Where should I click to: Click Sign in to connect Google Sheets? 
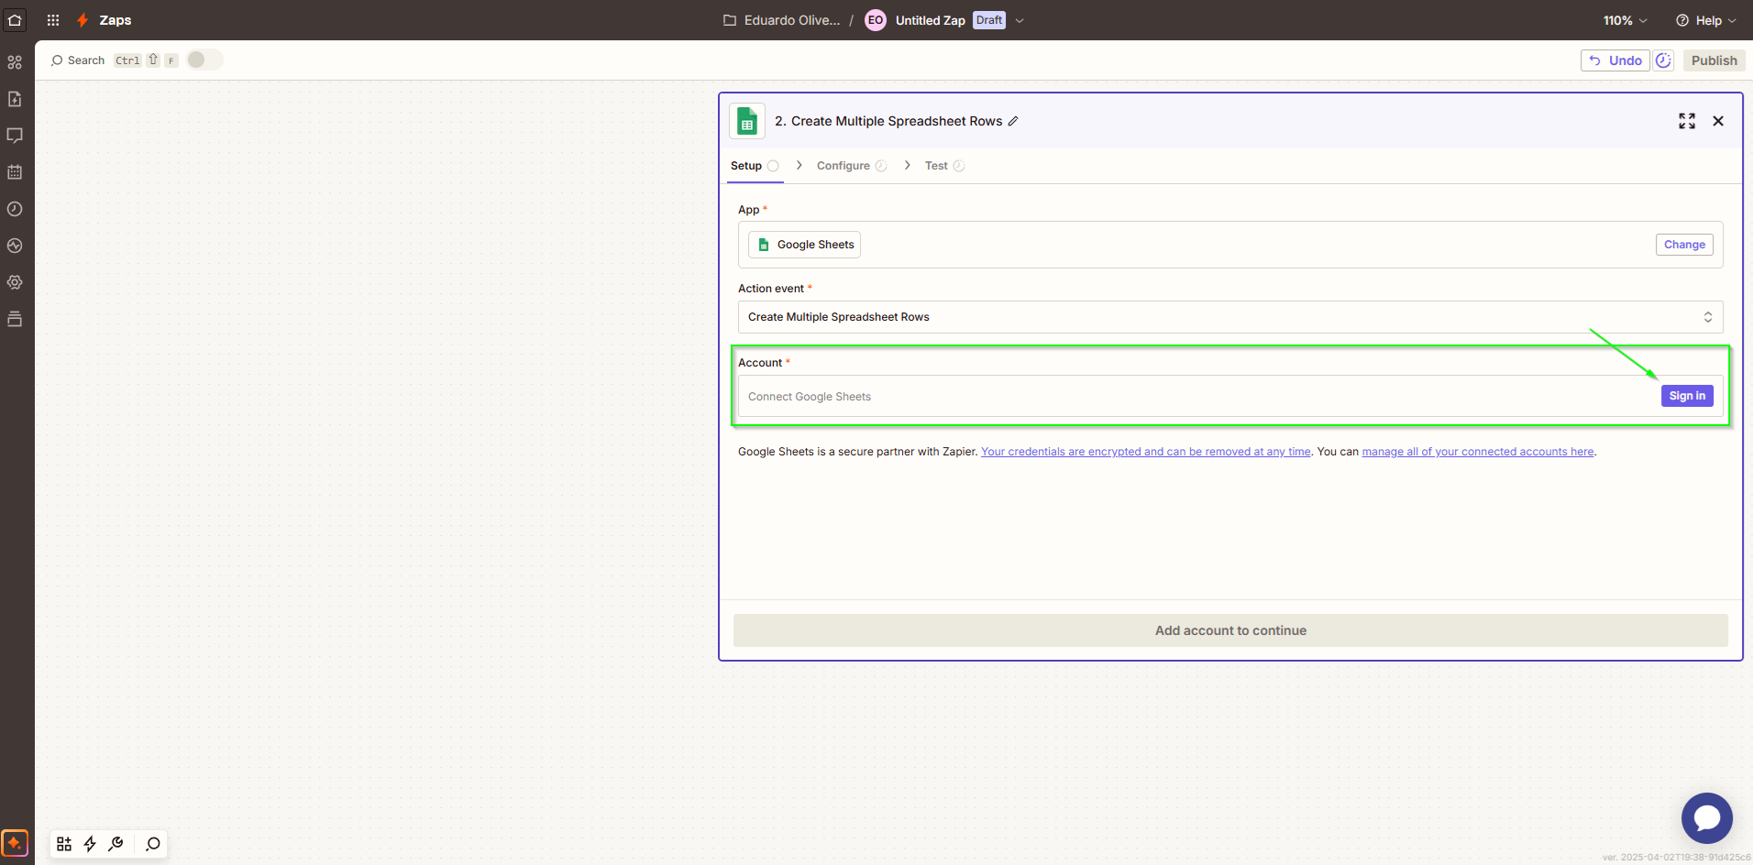click(1687, 396)
